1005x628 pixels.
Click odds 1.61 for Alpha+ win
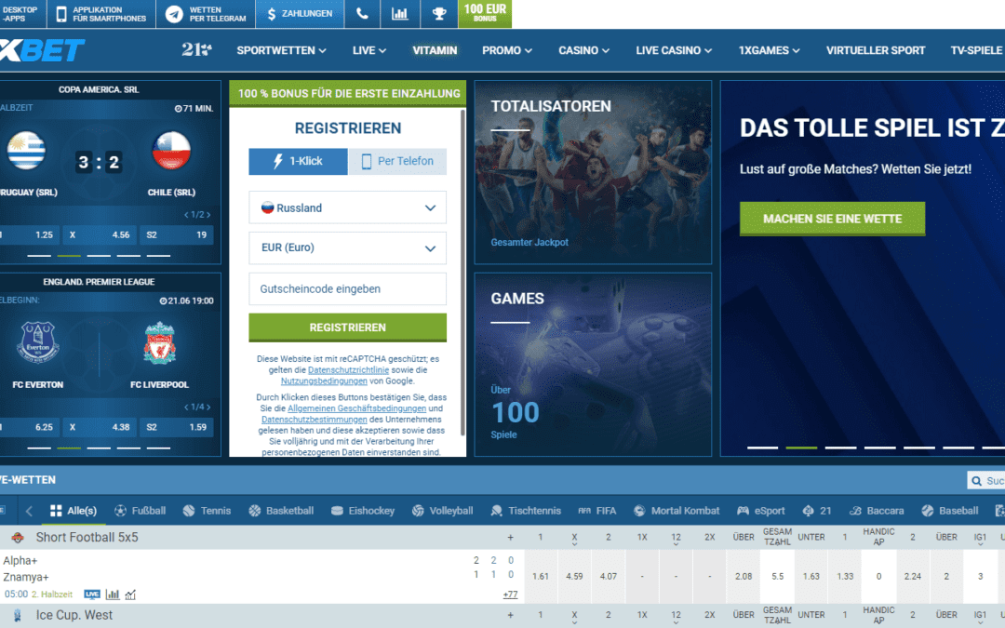(541, 576)
